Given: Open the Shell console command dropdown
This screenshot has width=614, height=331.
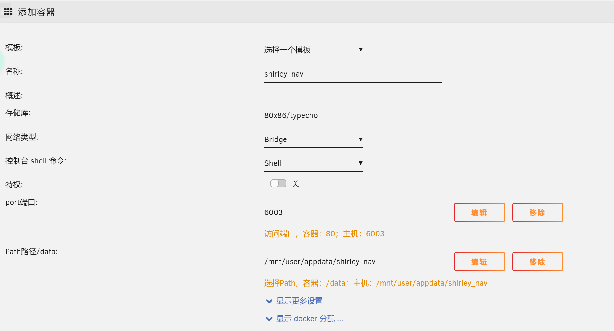Looking at the screenshot, I should click(313, 163).
